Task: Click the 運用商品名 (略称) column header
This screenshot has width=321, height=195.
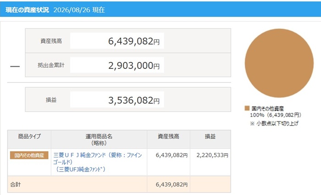Action: tap(99, 139)
